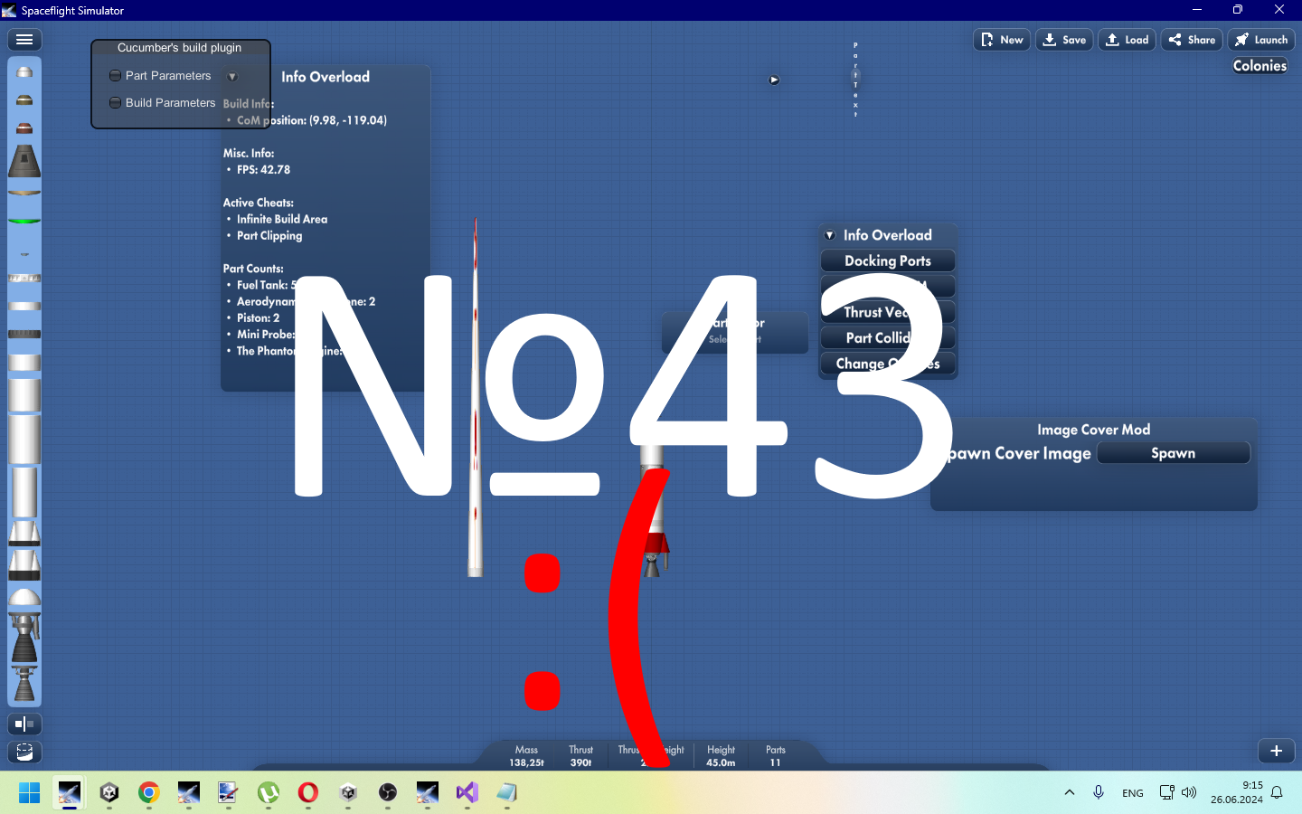Open Opera browser from the taskbar

pos(308,792)
